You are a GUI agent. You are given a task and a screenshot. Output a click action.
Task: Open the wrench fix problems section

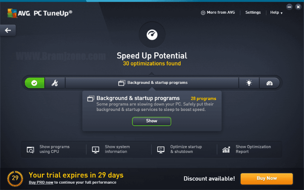[55, 83]
